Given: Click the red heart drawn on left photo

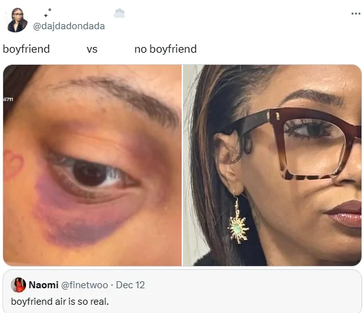Looking at the screenshot, I should [x=13, y=164].
